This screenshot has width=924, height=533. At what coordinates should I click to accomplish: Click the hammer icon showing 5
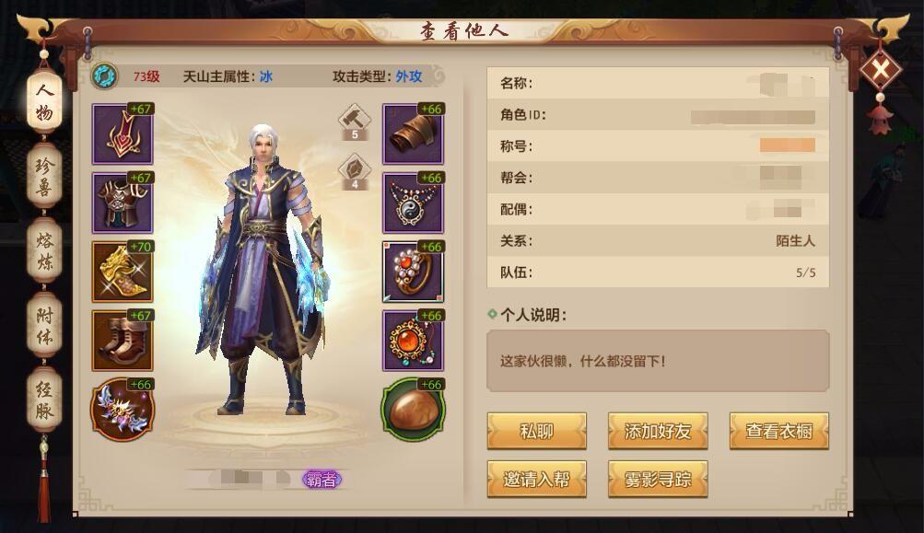pyautogui.click(x=354, y=122)
